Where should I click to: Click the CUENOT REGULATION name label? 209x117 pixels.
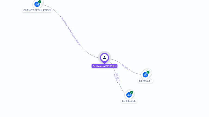pos(37,10)
